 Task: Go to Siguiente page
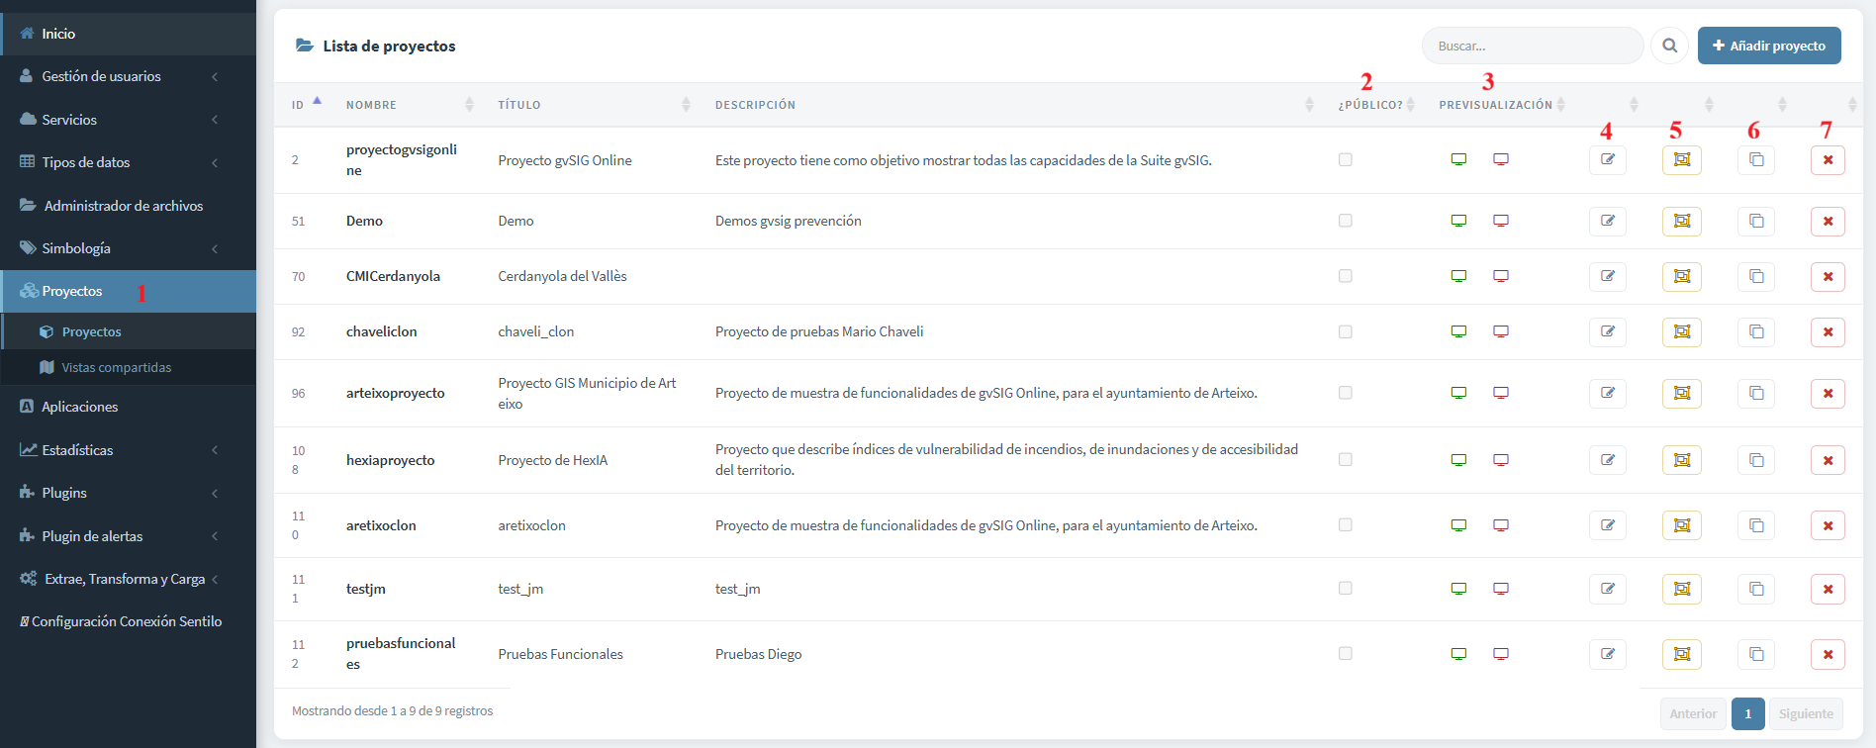(1806, 713)
